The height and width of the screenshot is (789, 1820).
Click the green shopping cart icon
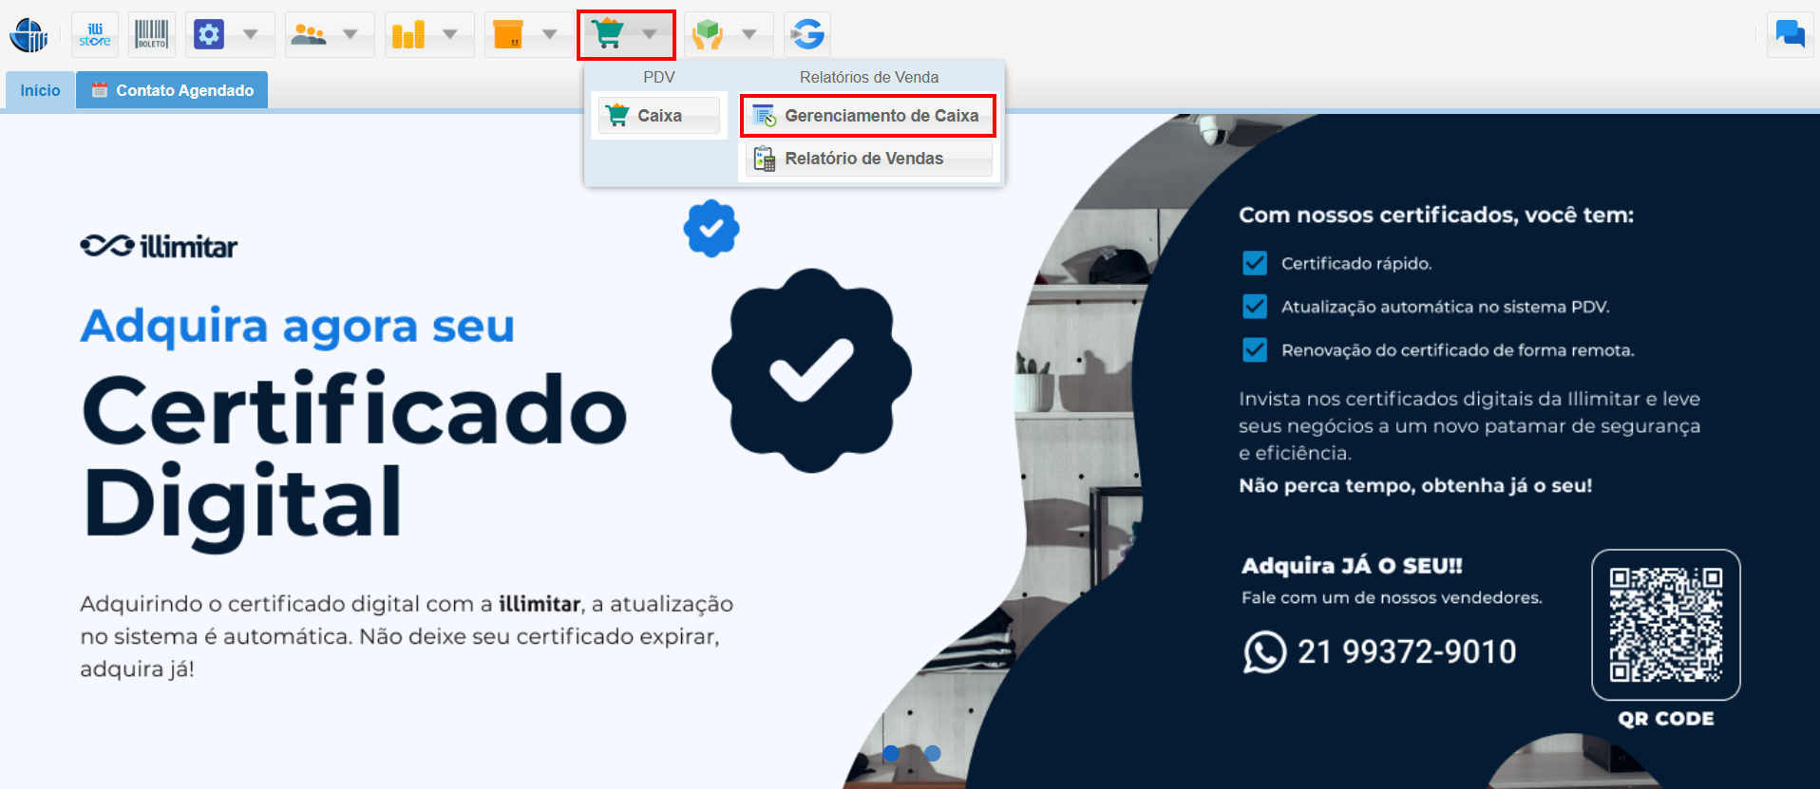(x=608, y=35)
